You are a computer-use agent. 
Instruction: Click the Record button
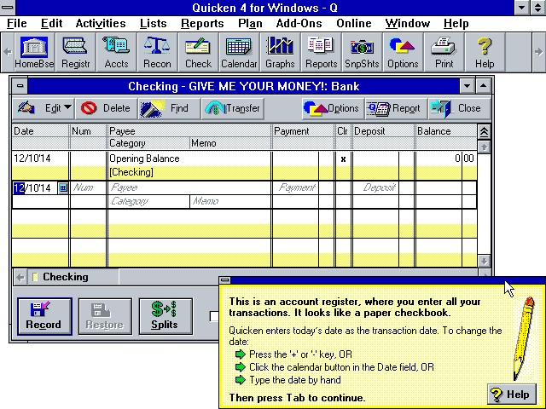click(44, 316)
